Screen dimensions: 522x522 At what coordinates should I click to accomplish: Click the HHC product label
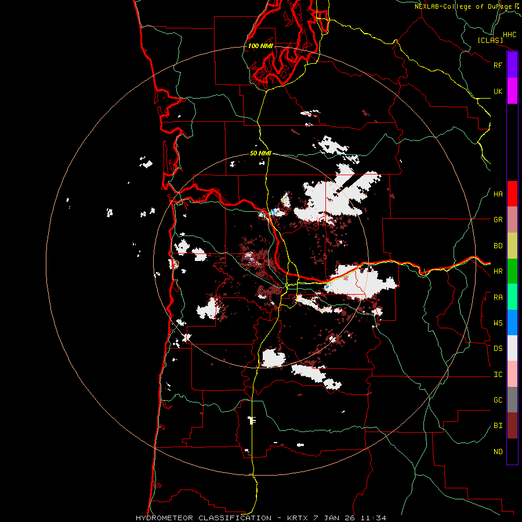click(x=509, y=35)
